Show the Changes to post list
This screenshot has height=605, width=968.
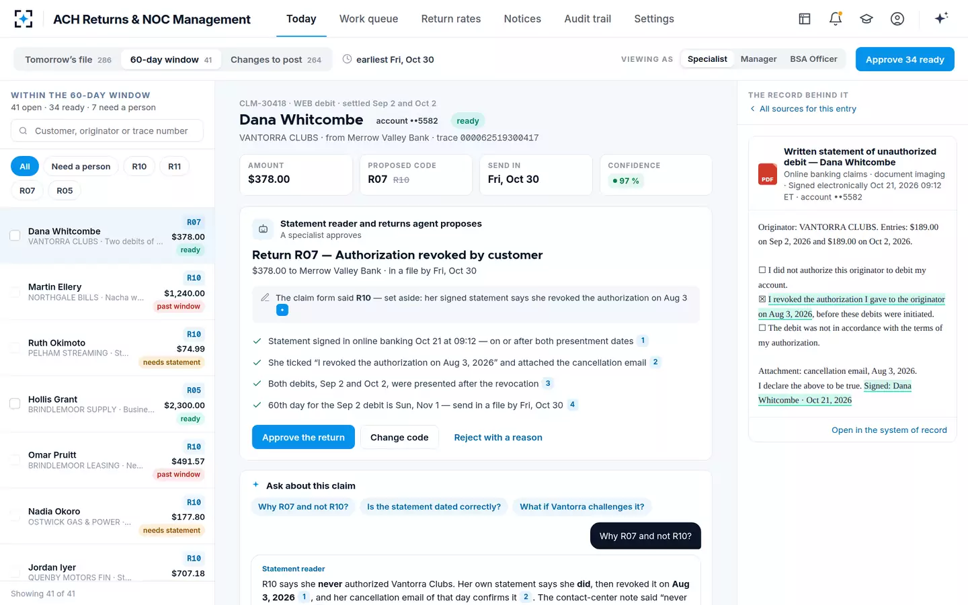[276, 60]
